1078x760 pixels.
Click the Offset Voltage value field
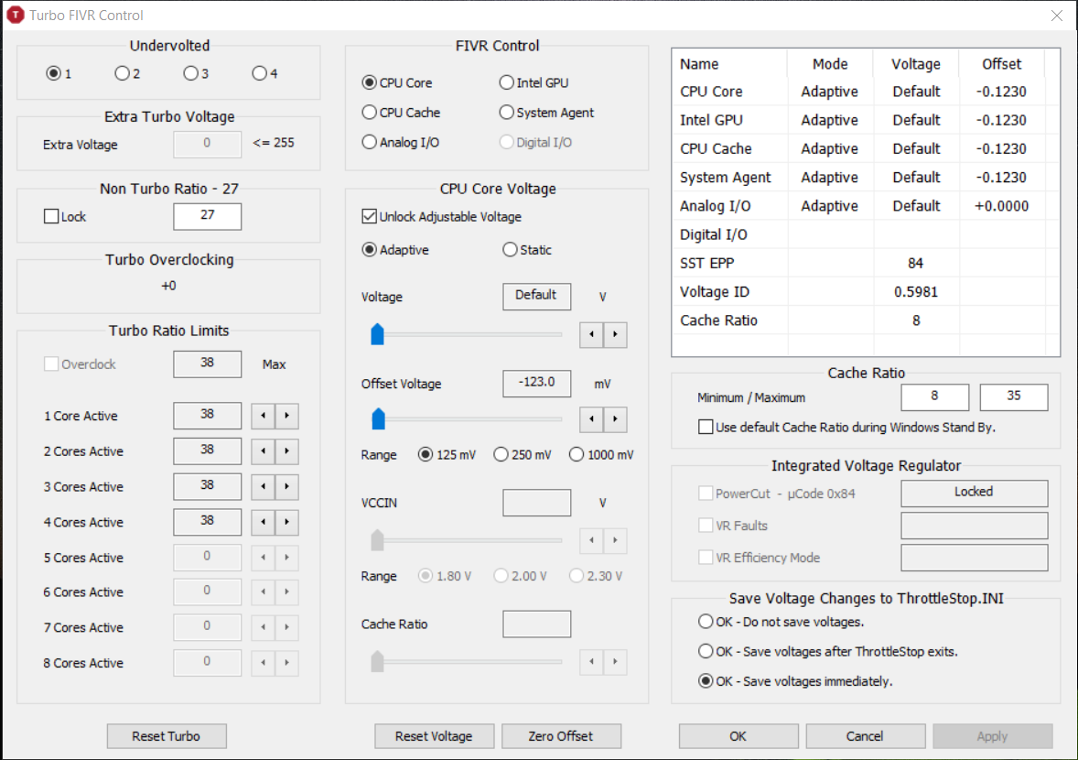click(536, 383)
